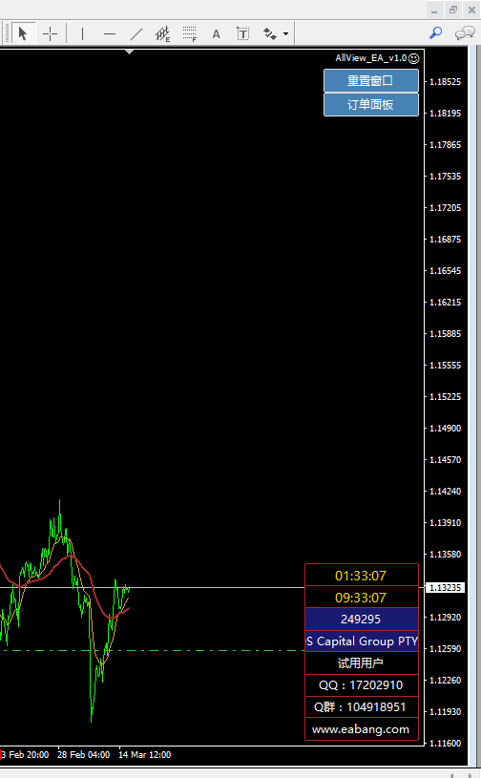This screenshot has height=778, width=481.
Task: Pick the Fibonacci retracement tool
Action: pos(189,33)
